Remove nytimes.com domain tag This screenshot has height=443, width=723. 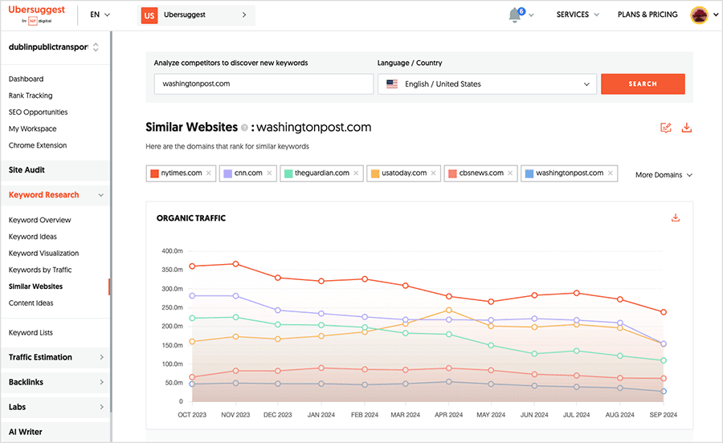[x=208, y=173]
